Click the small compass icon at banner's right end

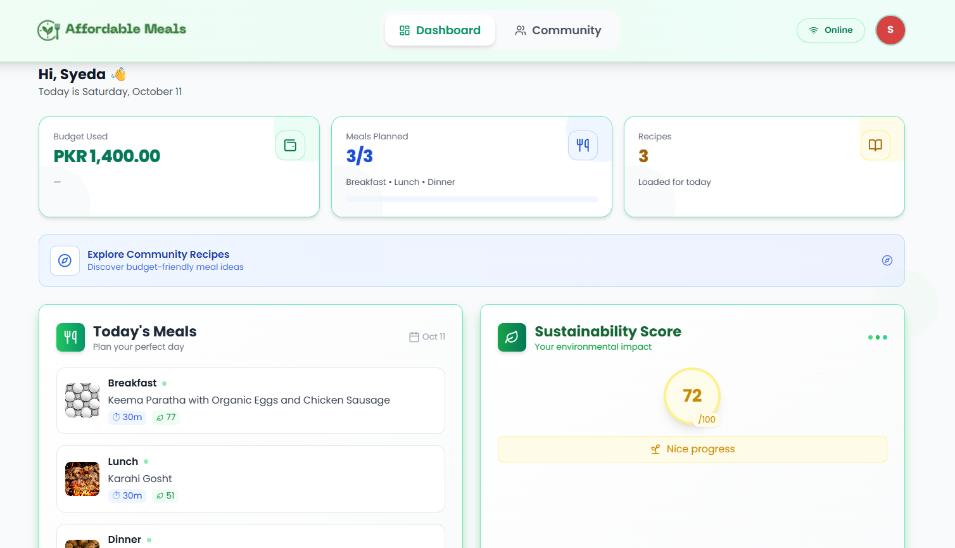[x=887, y=260]
